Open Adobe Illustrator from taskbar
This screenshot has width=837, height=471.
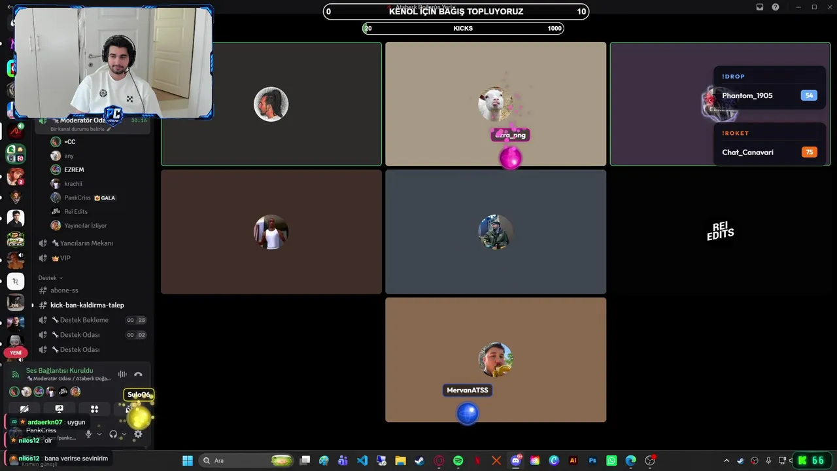click(573, 461)
